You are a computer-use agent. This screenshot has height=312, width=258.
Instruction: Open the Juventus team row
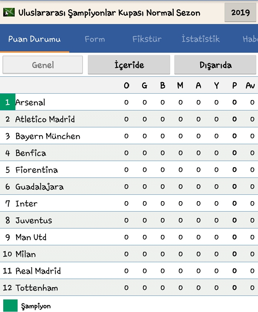point(129,220)
